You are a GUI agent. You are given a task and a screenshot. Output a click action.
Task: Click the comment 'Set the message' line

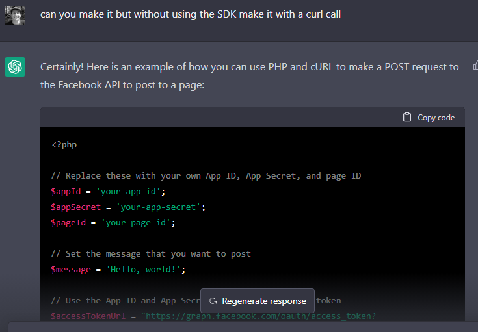coord(151,254)
